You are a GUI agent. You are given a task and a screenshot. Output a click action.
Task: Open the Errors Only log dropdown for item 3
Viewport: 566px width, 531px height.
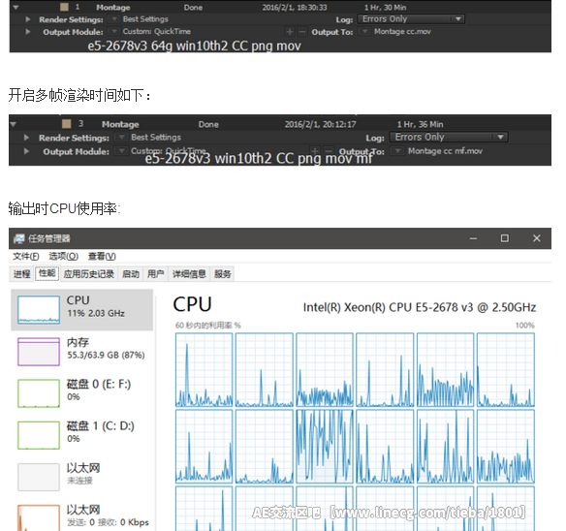449,138
